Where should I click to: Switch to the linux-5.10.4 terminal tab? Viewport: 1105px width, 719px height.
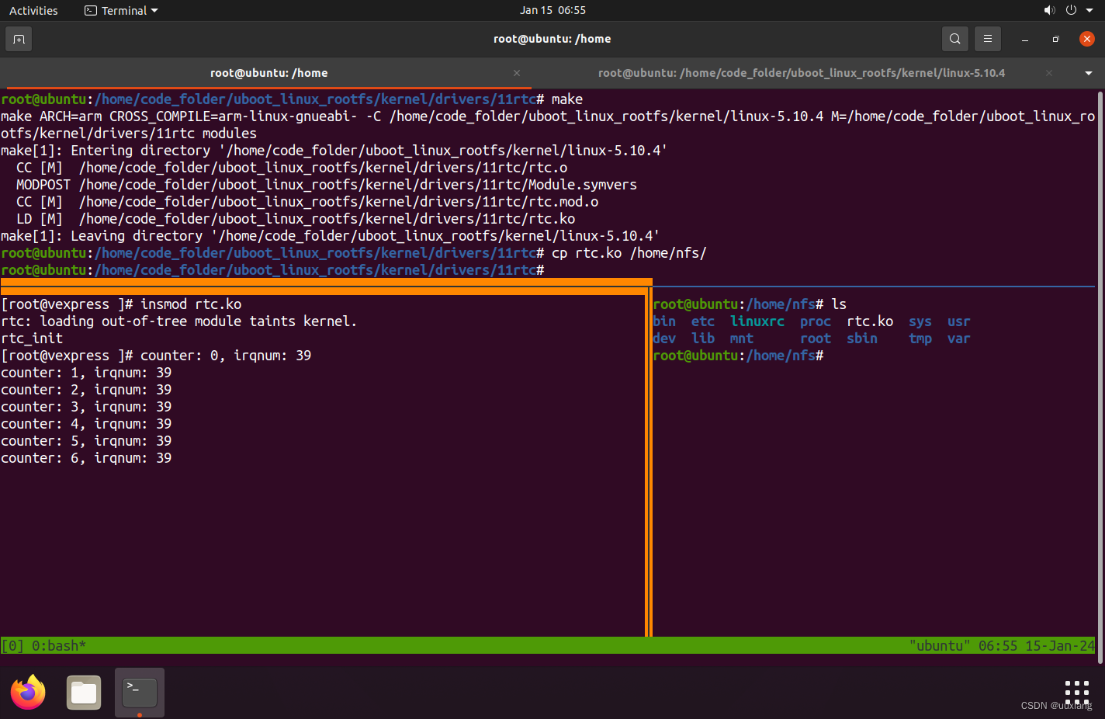802,73
